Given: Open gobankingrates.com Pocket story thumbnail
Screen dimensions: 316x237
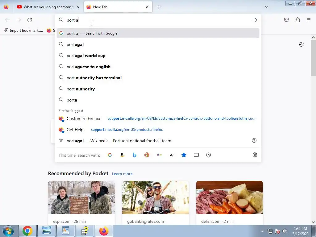Looking at the screenshot, I should [156, 197].
